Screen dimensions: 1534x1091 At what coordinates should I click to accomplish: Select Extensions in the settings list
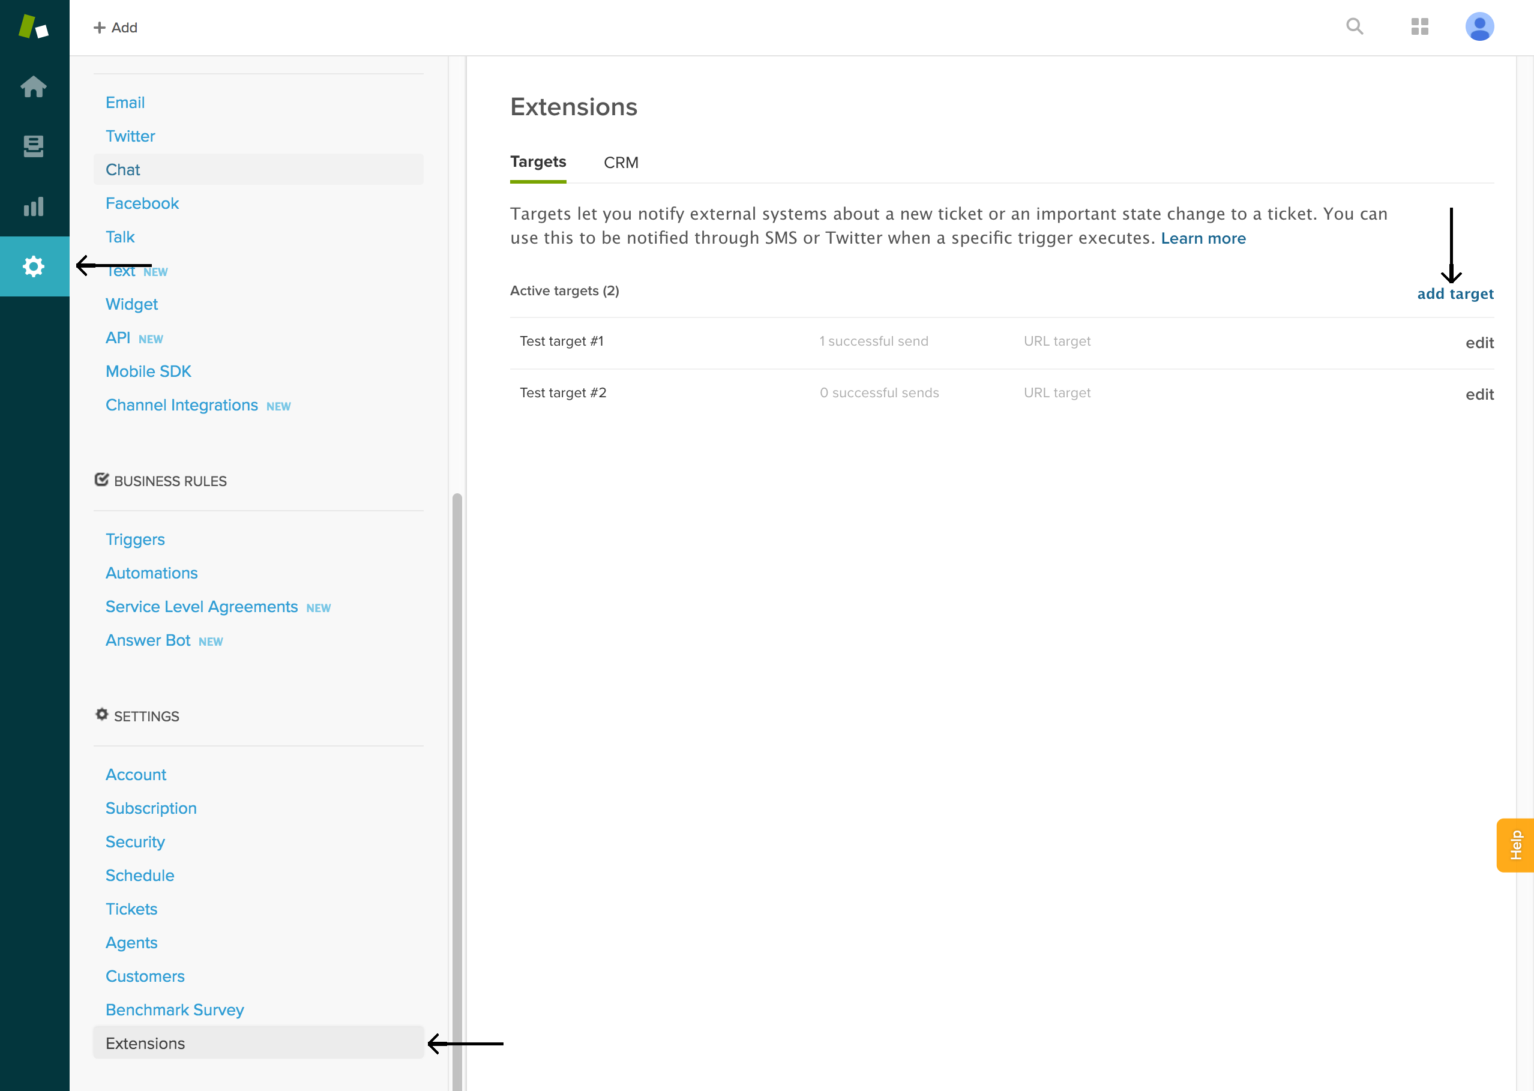145,1044
